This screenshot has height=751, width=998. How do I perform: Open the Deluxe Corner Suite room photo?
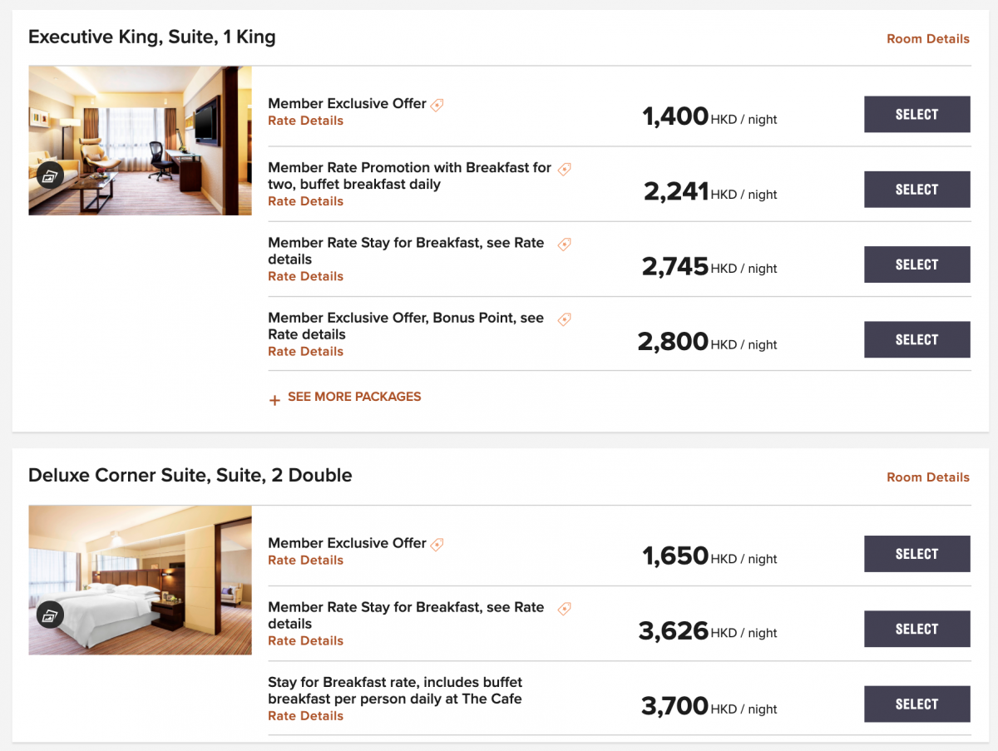click(150, 574)
